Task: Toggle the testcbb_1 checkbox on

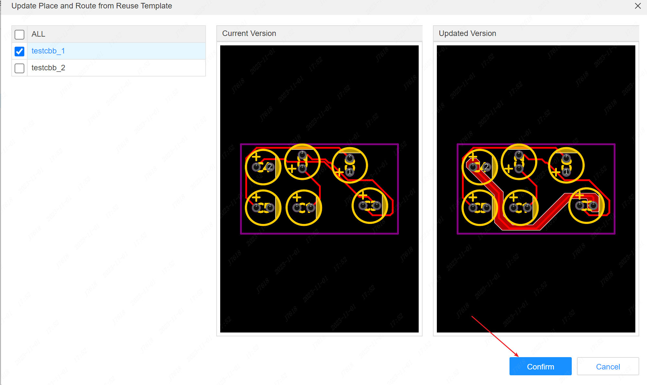Action: [19, 51]
